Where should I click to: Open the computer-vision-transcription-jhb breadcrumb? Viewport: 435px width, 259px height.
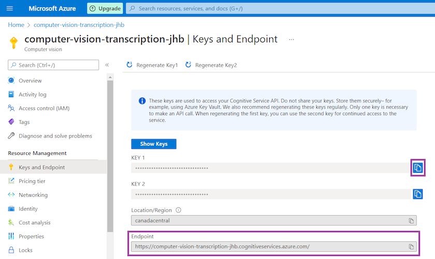(79, 25)
